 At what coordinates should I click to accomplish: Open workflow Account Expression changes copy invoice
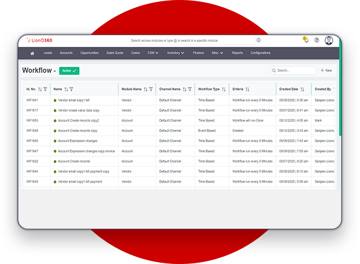click(86, 151)
